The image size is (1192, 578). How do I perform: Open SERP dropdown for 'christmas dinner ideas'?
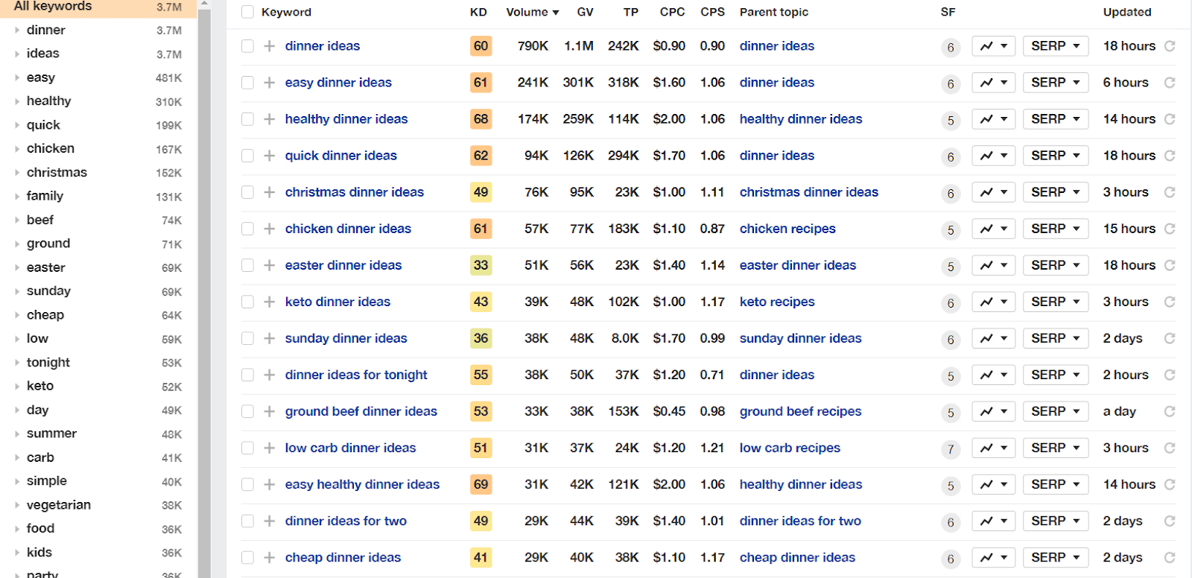[1055, 192]
